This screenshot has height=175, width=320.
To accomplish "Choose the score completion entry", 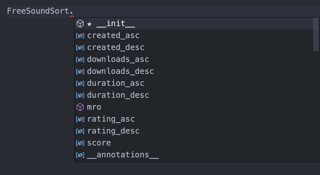I will pyautogui.click(x=194, y=143).
